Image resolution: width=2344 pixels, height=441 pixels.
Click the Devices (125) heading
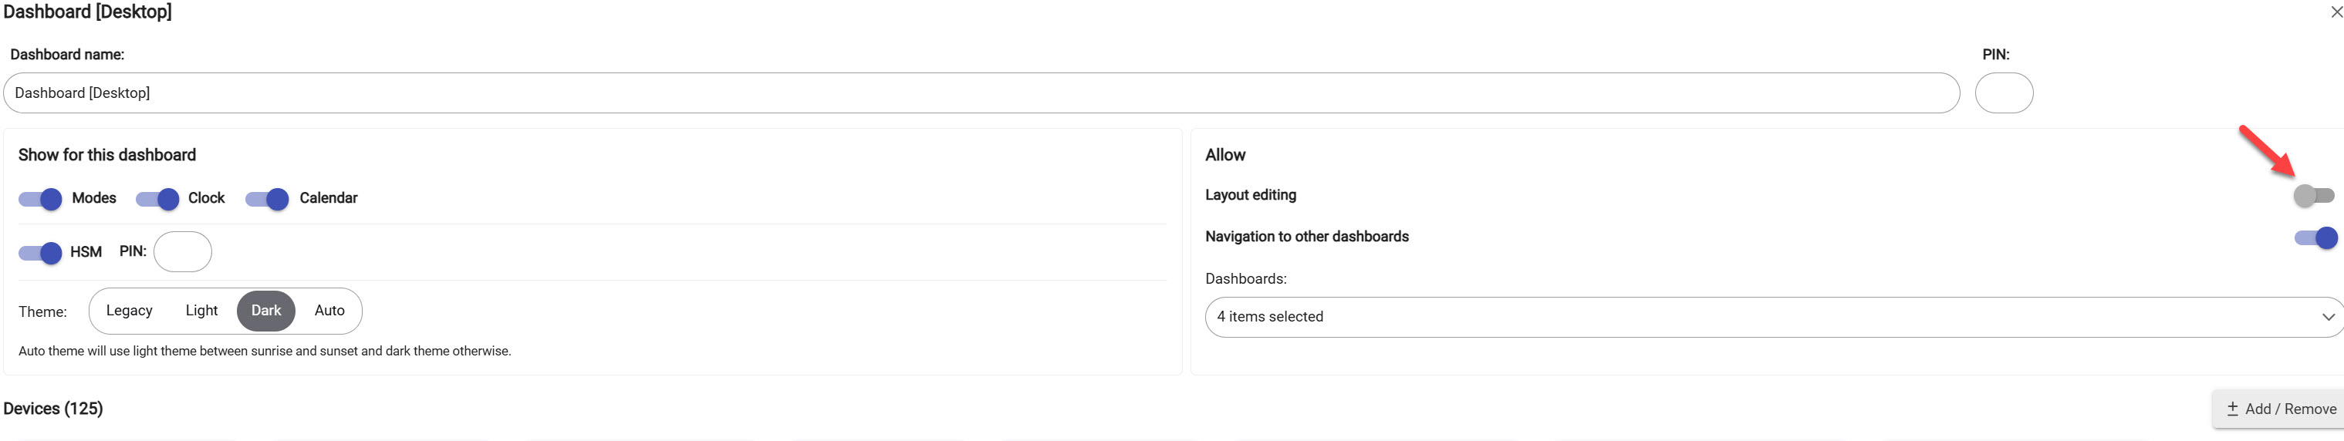click(52, 409)
